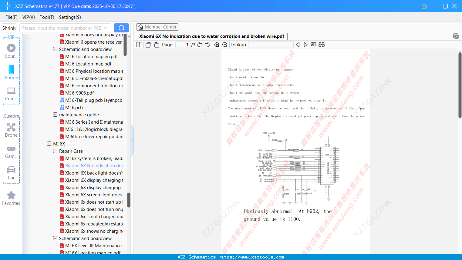
Task: Go to the previous PDF page
Action: 200,45
